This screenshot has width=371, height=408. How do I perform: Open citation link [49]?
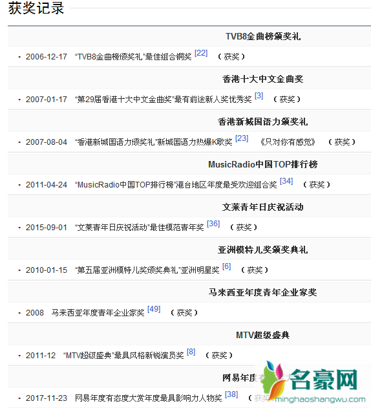click(154, 309)
